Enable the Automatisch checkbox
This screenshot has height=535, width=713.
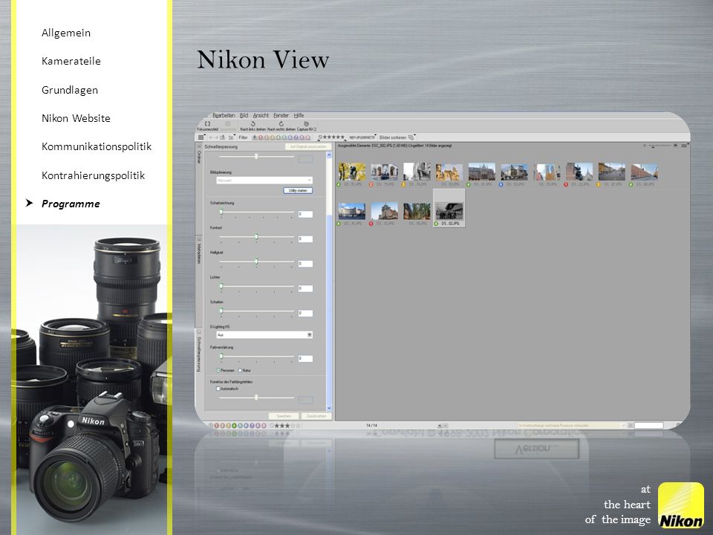[218, 389]
